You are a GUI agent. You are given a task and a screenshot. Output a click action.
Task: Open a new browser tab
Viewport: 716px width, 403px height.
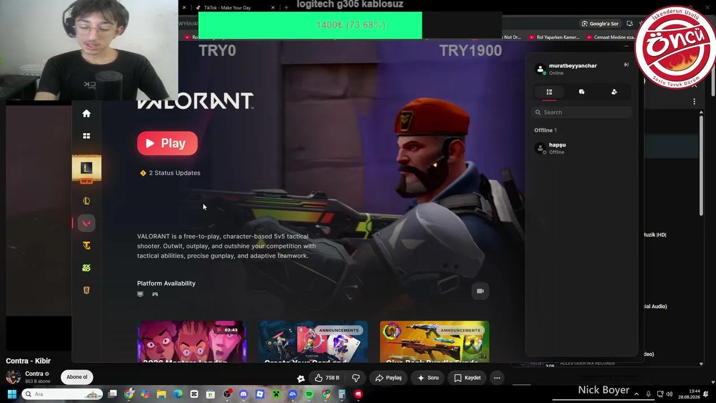(286, 8)
